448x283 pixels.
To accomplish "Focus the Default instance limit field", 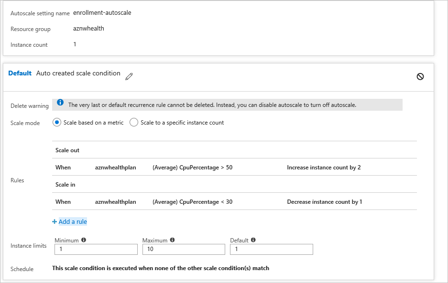I will click(272, 249).
